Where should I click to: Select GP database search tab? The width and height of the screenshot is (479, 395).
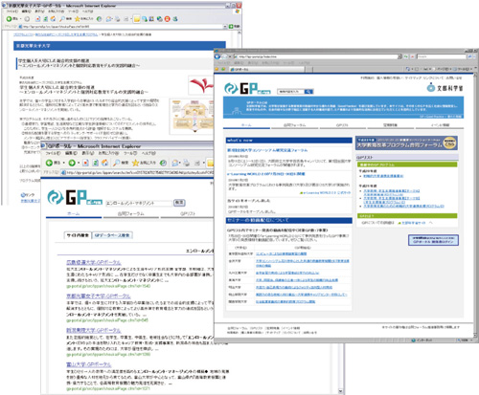tap(112, 235)
